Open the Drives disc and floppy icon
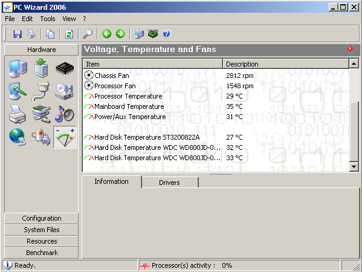This screenshot has width=362, height=272. tap(65, 91)
